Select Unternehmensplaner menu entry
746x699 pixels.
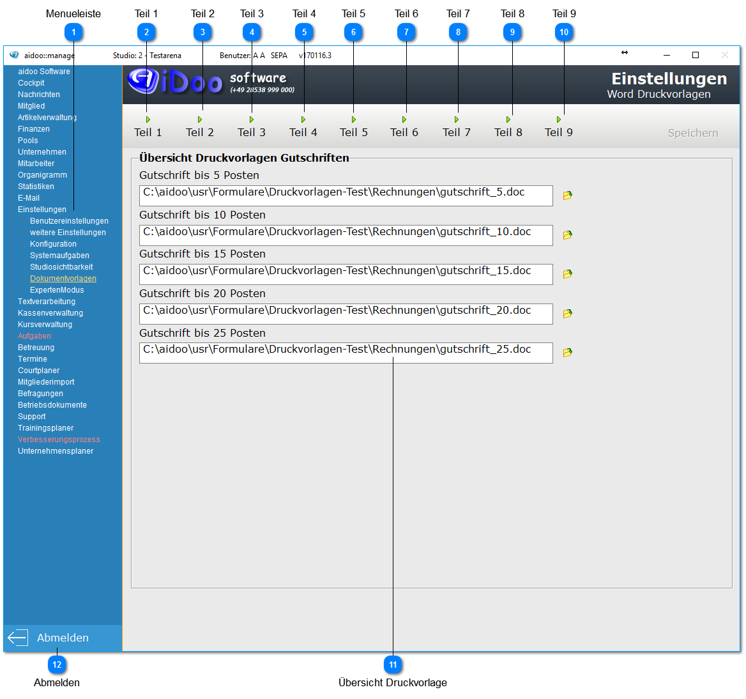pyautogui.click(x=56, y=451)
